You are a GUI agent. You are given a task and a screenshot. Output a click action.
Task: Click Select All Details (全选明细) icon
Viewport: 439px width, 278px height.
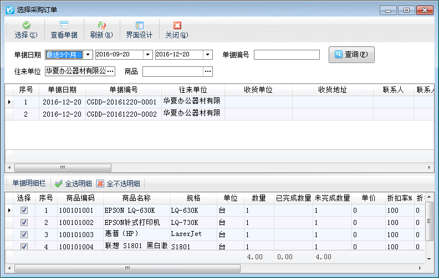(59, 183)
